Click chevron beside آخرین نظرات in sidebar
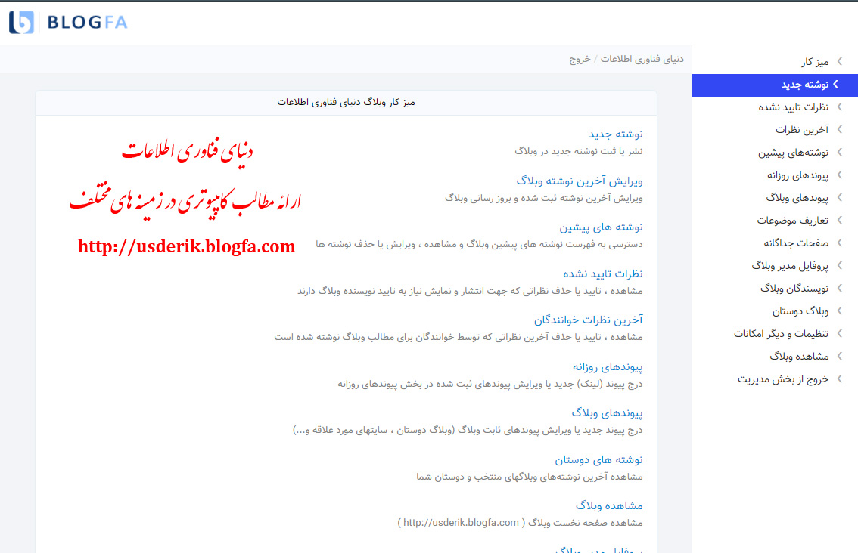Image resolution: width=858 pixels, height=553 pixels. point(839,129)
